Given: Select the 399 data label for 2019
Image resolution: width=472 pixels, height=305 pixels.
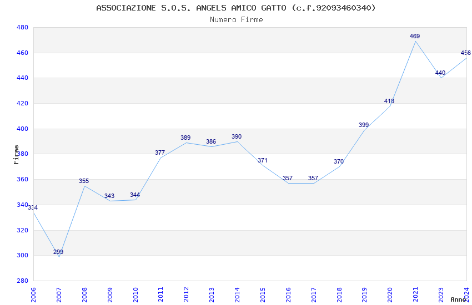Looking at the screenshot, I should [x=364, y=125].
